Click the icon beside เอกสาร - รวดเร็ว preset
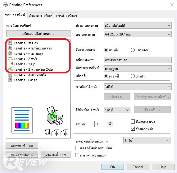The height and width of the screenshot is (173, 177). tap(10, 43)
